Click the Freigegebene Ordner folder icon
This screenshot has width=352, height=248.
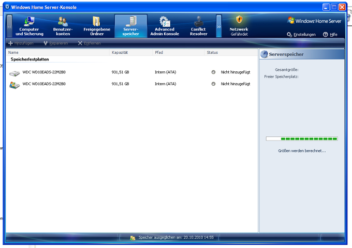click(97, 21)
